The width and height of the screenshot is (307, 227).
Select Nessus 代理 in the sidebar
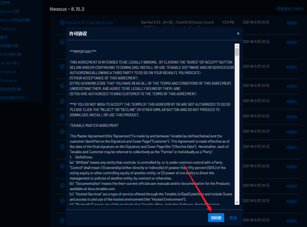point(10,11)
